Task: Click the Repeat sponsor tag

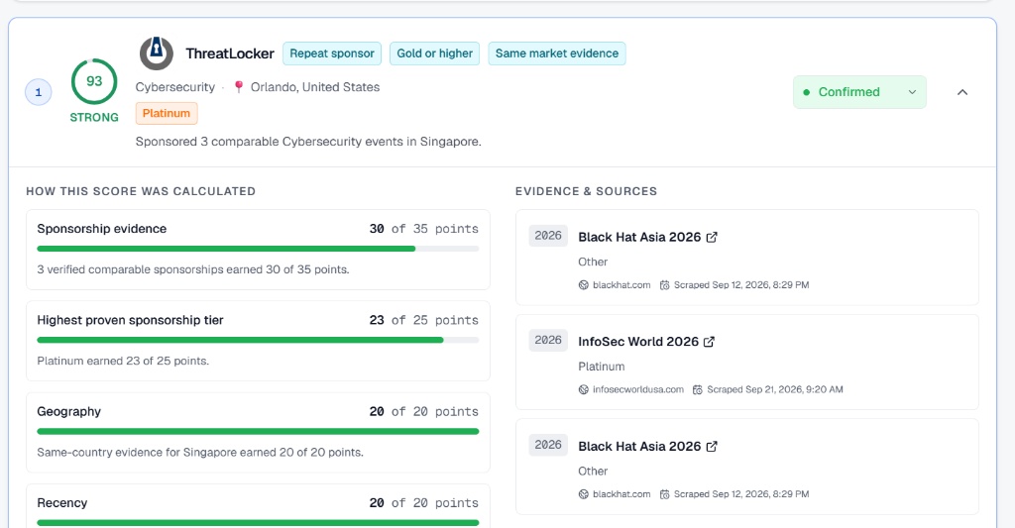Action: tap(332, 53)
